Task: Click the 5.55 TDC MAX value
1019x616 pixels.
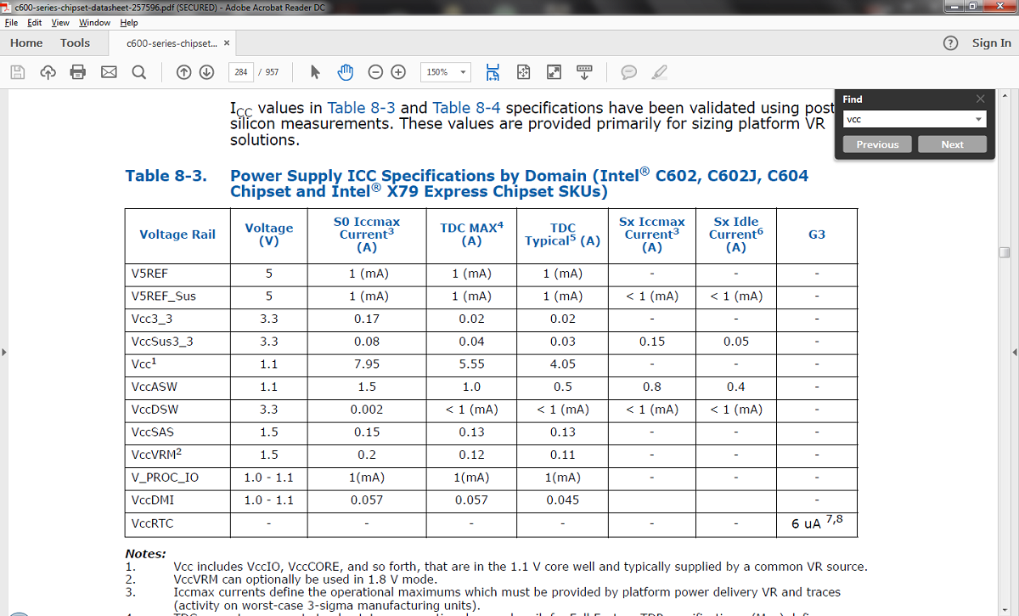Action: [471, 365]
